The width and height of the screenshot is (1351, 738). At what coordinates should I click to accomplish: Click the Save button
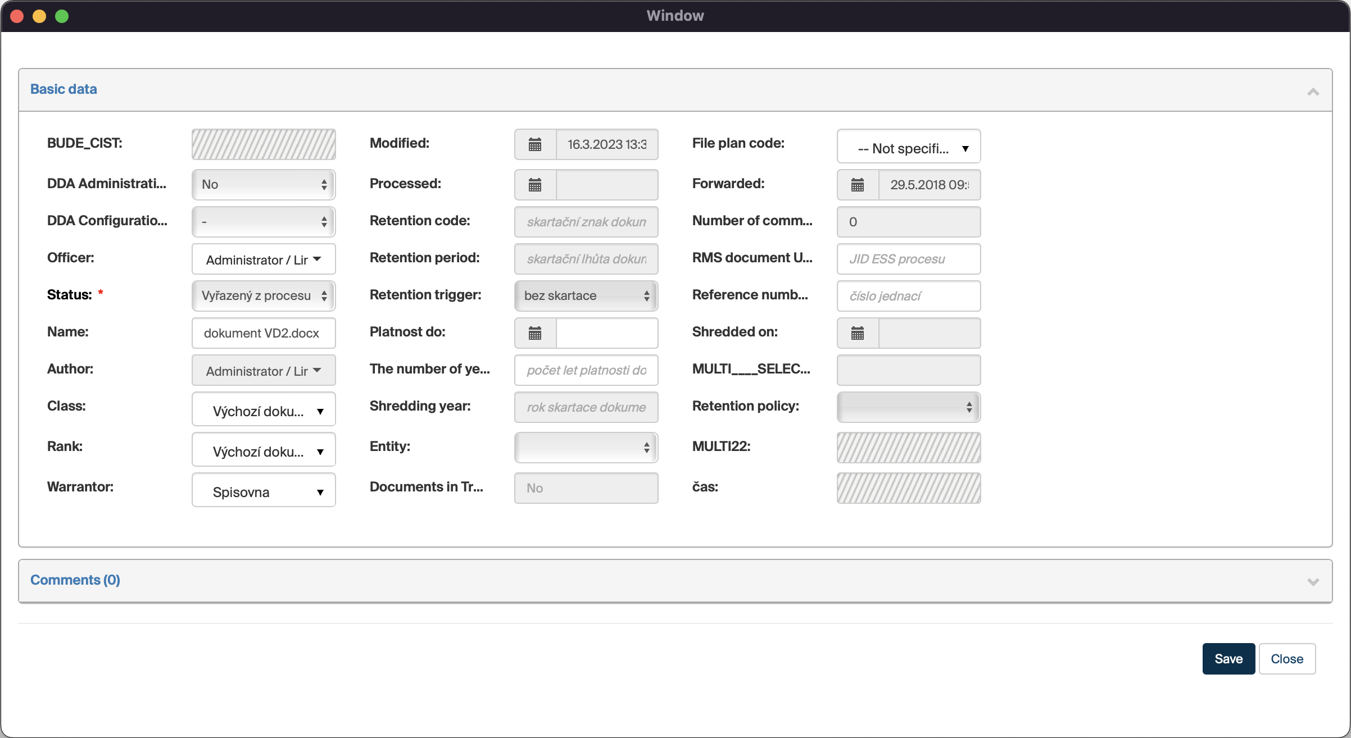click(x=1228, y=659)
